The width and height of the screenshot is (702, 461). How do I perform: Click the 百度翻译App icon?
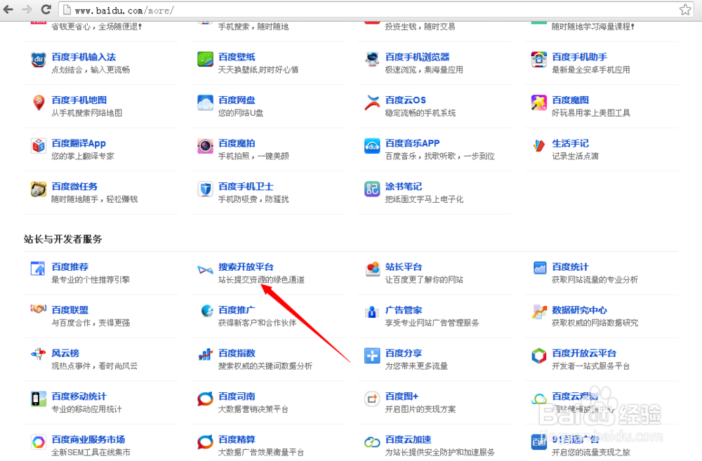39,146
